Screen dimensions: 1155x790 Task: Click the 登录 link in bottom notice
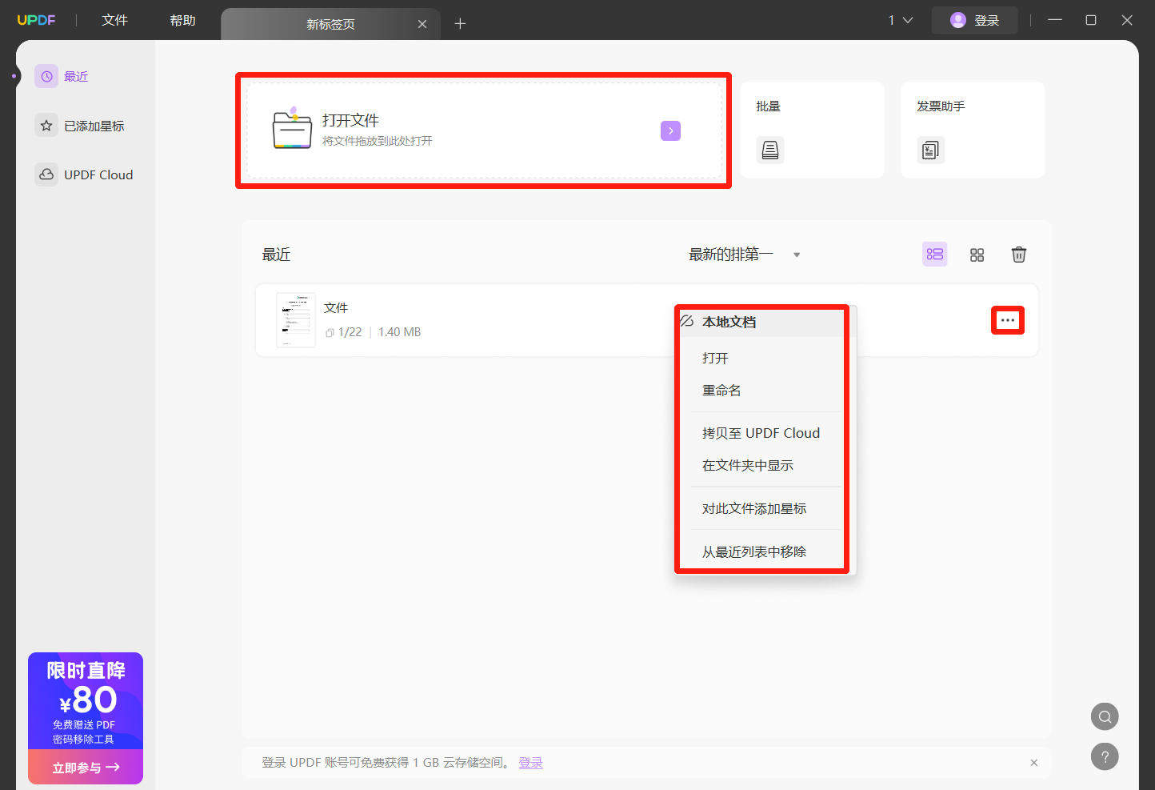click(531, 763)
